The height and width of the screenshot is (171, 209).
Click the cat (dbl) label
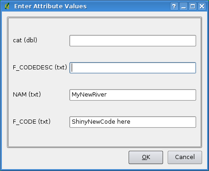(x=25, y=40)
